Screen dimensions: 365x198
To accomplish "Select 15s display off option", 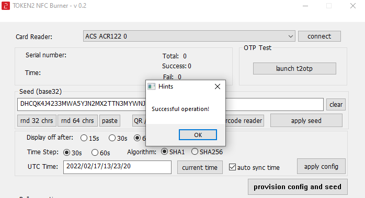I will (84, 138).
